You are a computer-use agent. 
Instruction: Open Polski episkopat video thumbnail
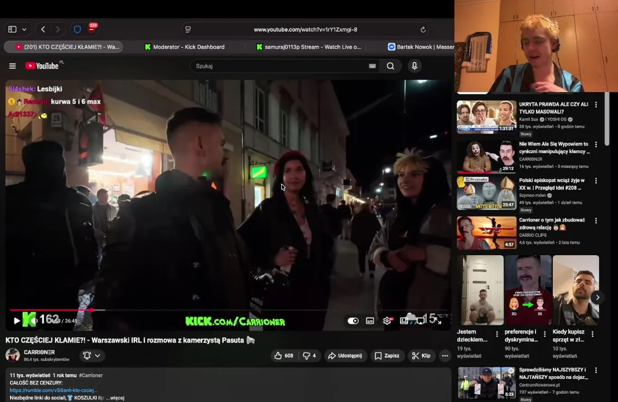[x=486, y=193]
